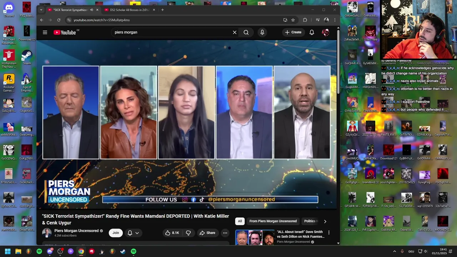Select Rockstar Games desktop shortcut
Screen dimensions: 457x257
click(9, 82)
